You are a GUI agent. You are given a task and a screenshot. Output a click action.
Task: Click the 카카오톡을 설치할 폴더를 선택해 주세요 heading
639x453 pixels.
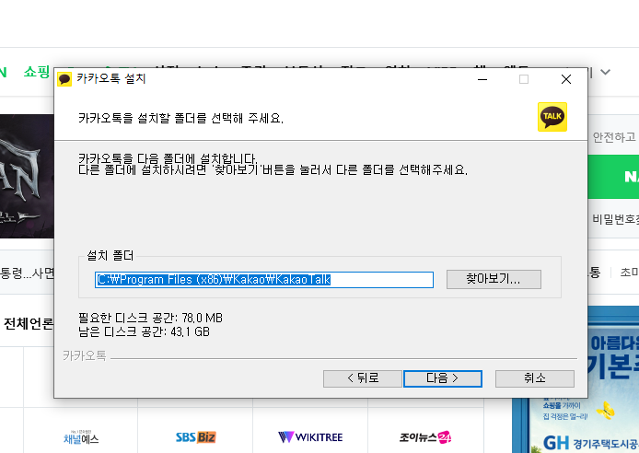click(x=180, y=118)
